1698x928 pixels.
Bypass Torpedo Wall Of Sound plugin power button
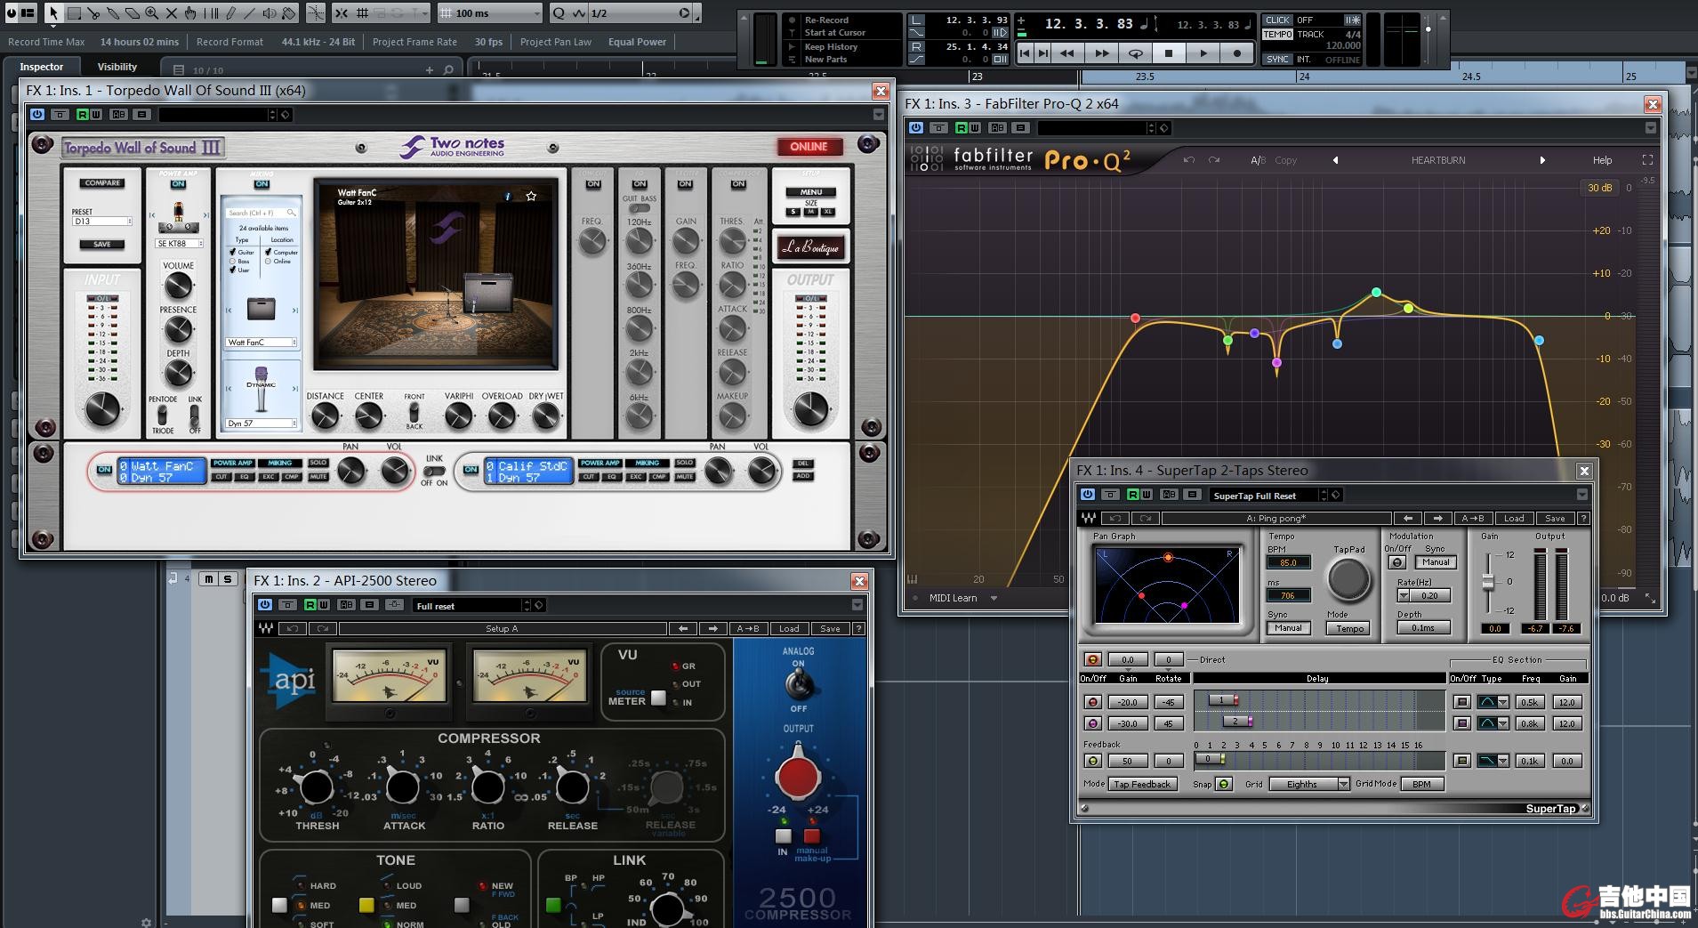point(37,114)
